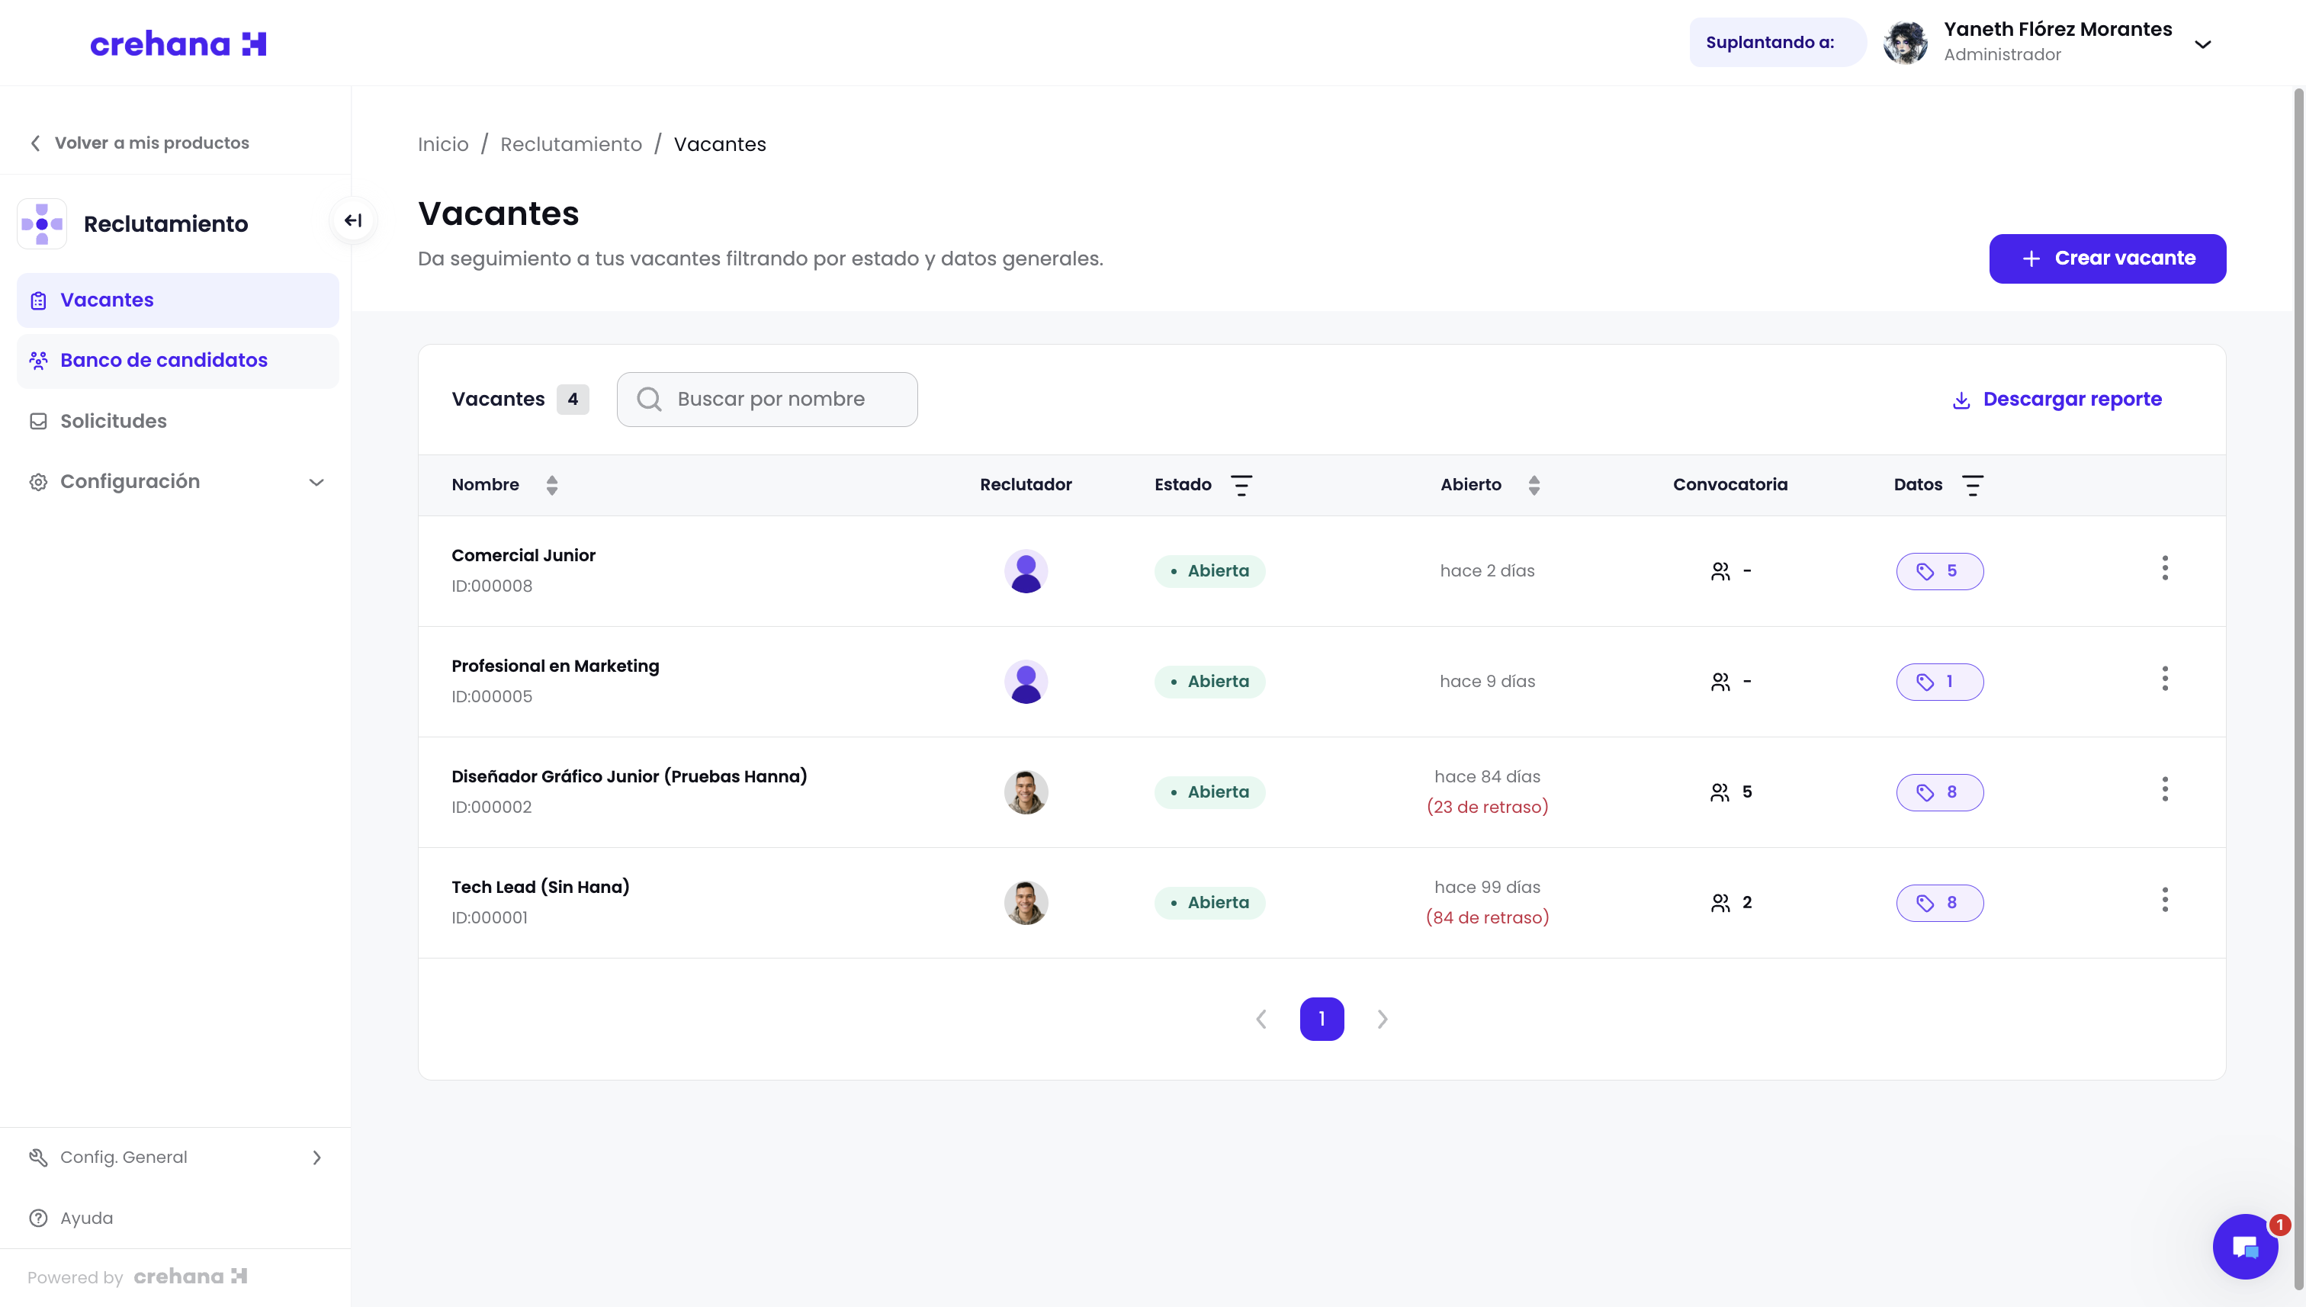
Task: Sort by Abierto date column
Action: click(x=1534, y=485)
